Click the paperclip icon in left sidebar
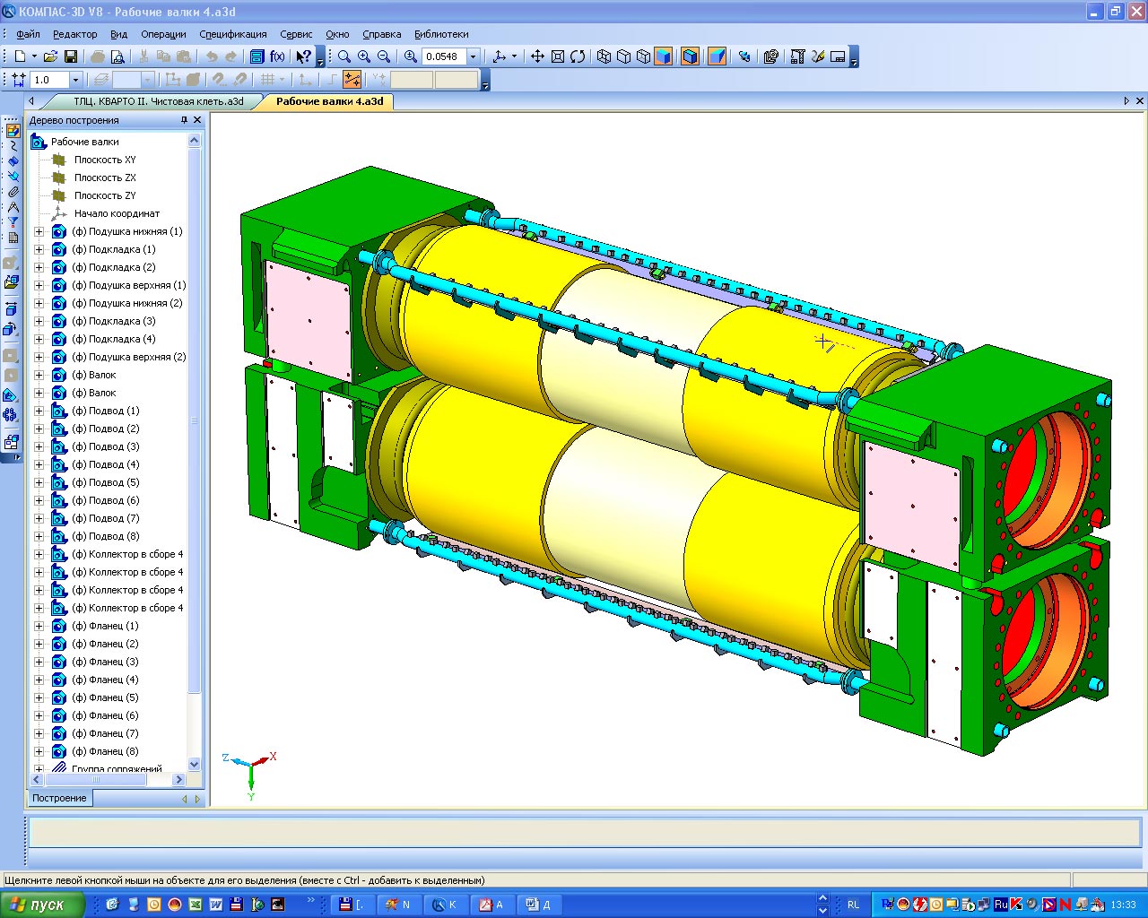 (x=13, y=192)
